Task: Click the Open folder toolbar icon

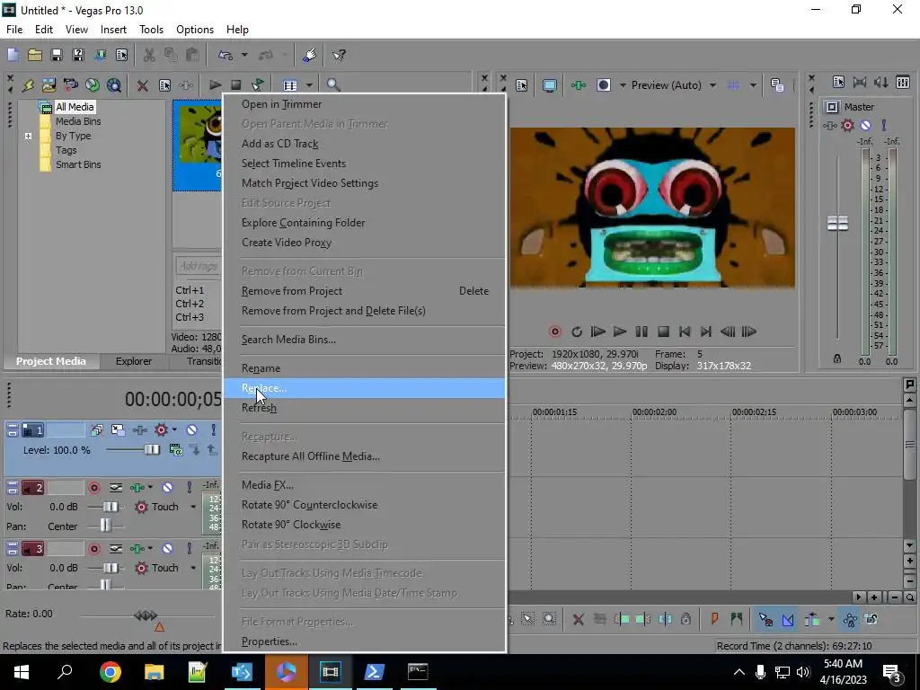Action: click(35, 55)
